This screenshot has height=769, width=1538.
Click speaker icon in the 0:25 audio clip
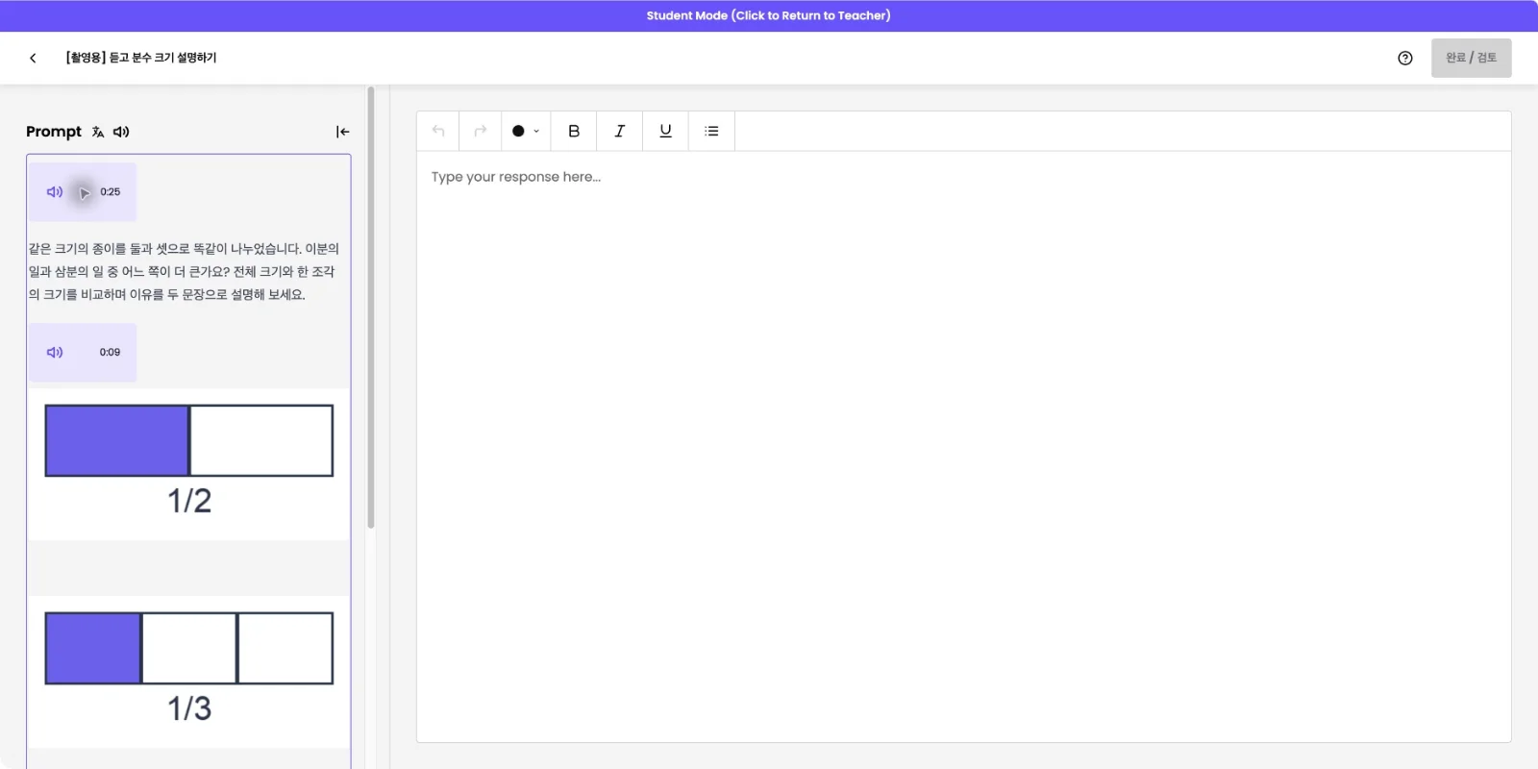point(55,192)
